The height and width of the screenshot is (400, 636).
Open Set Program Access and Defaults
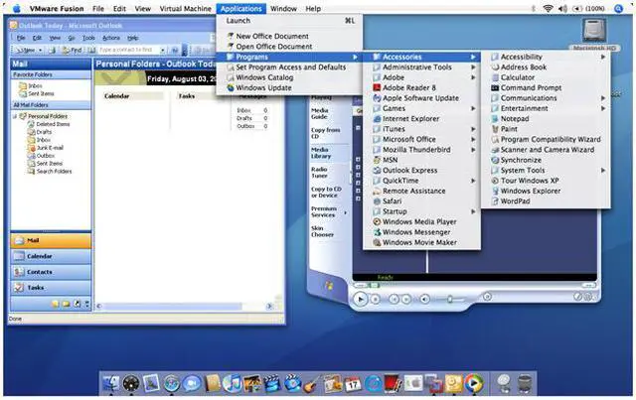click(289, 67)
